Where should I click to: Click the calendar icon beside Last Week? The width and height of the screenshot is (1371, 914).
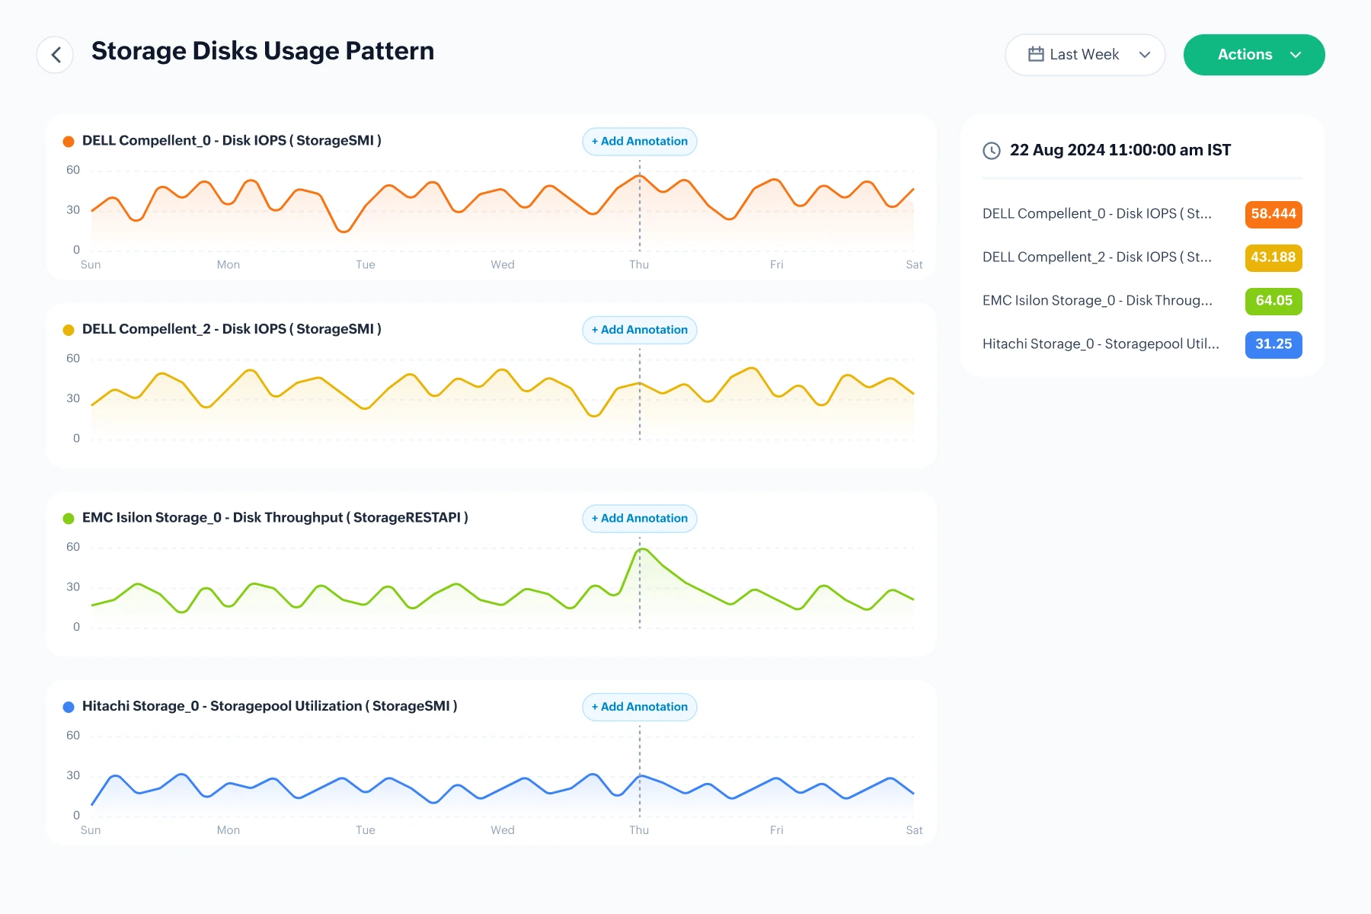point(1036,54)
